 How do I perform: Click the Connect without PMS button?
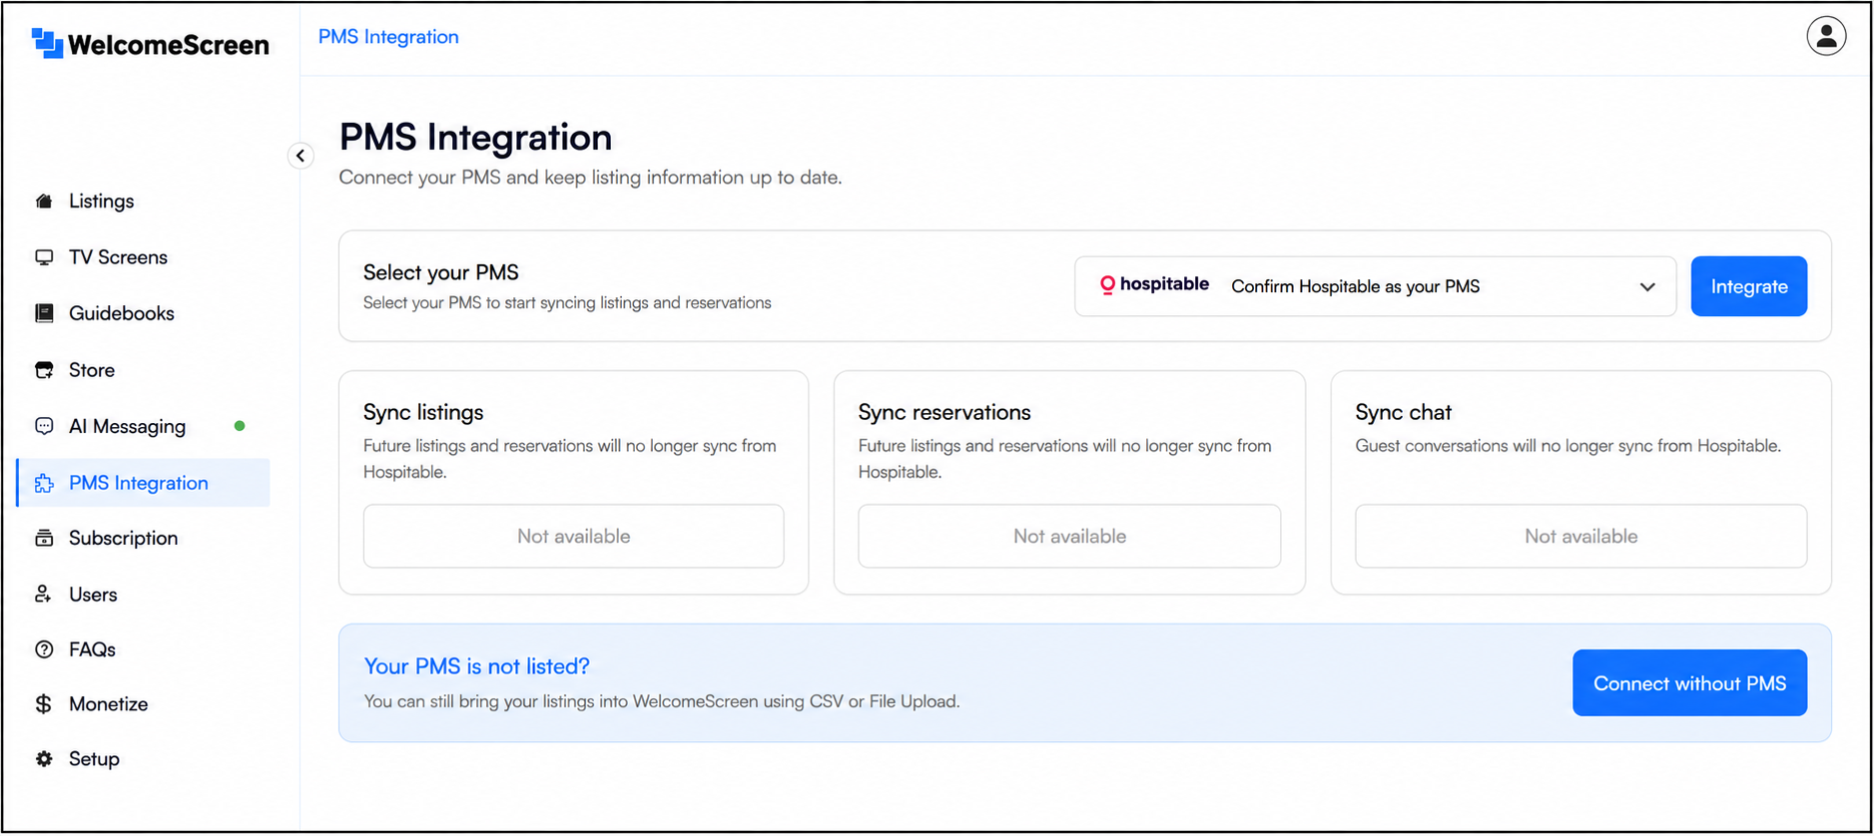point(1689,683)
